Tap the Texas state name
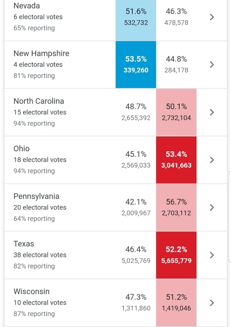The image size is (231, 327). pyautogui.click(x=24, y=244)
